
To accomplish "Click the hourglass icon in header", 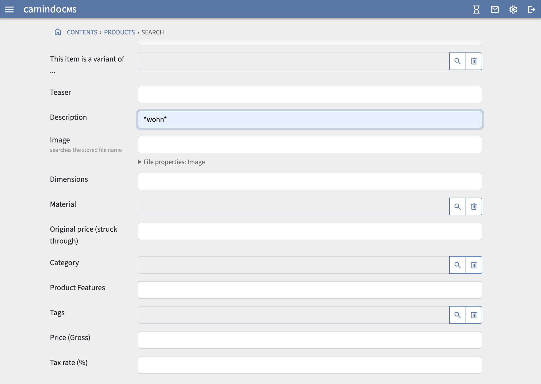I will pos(476,10).
